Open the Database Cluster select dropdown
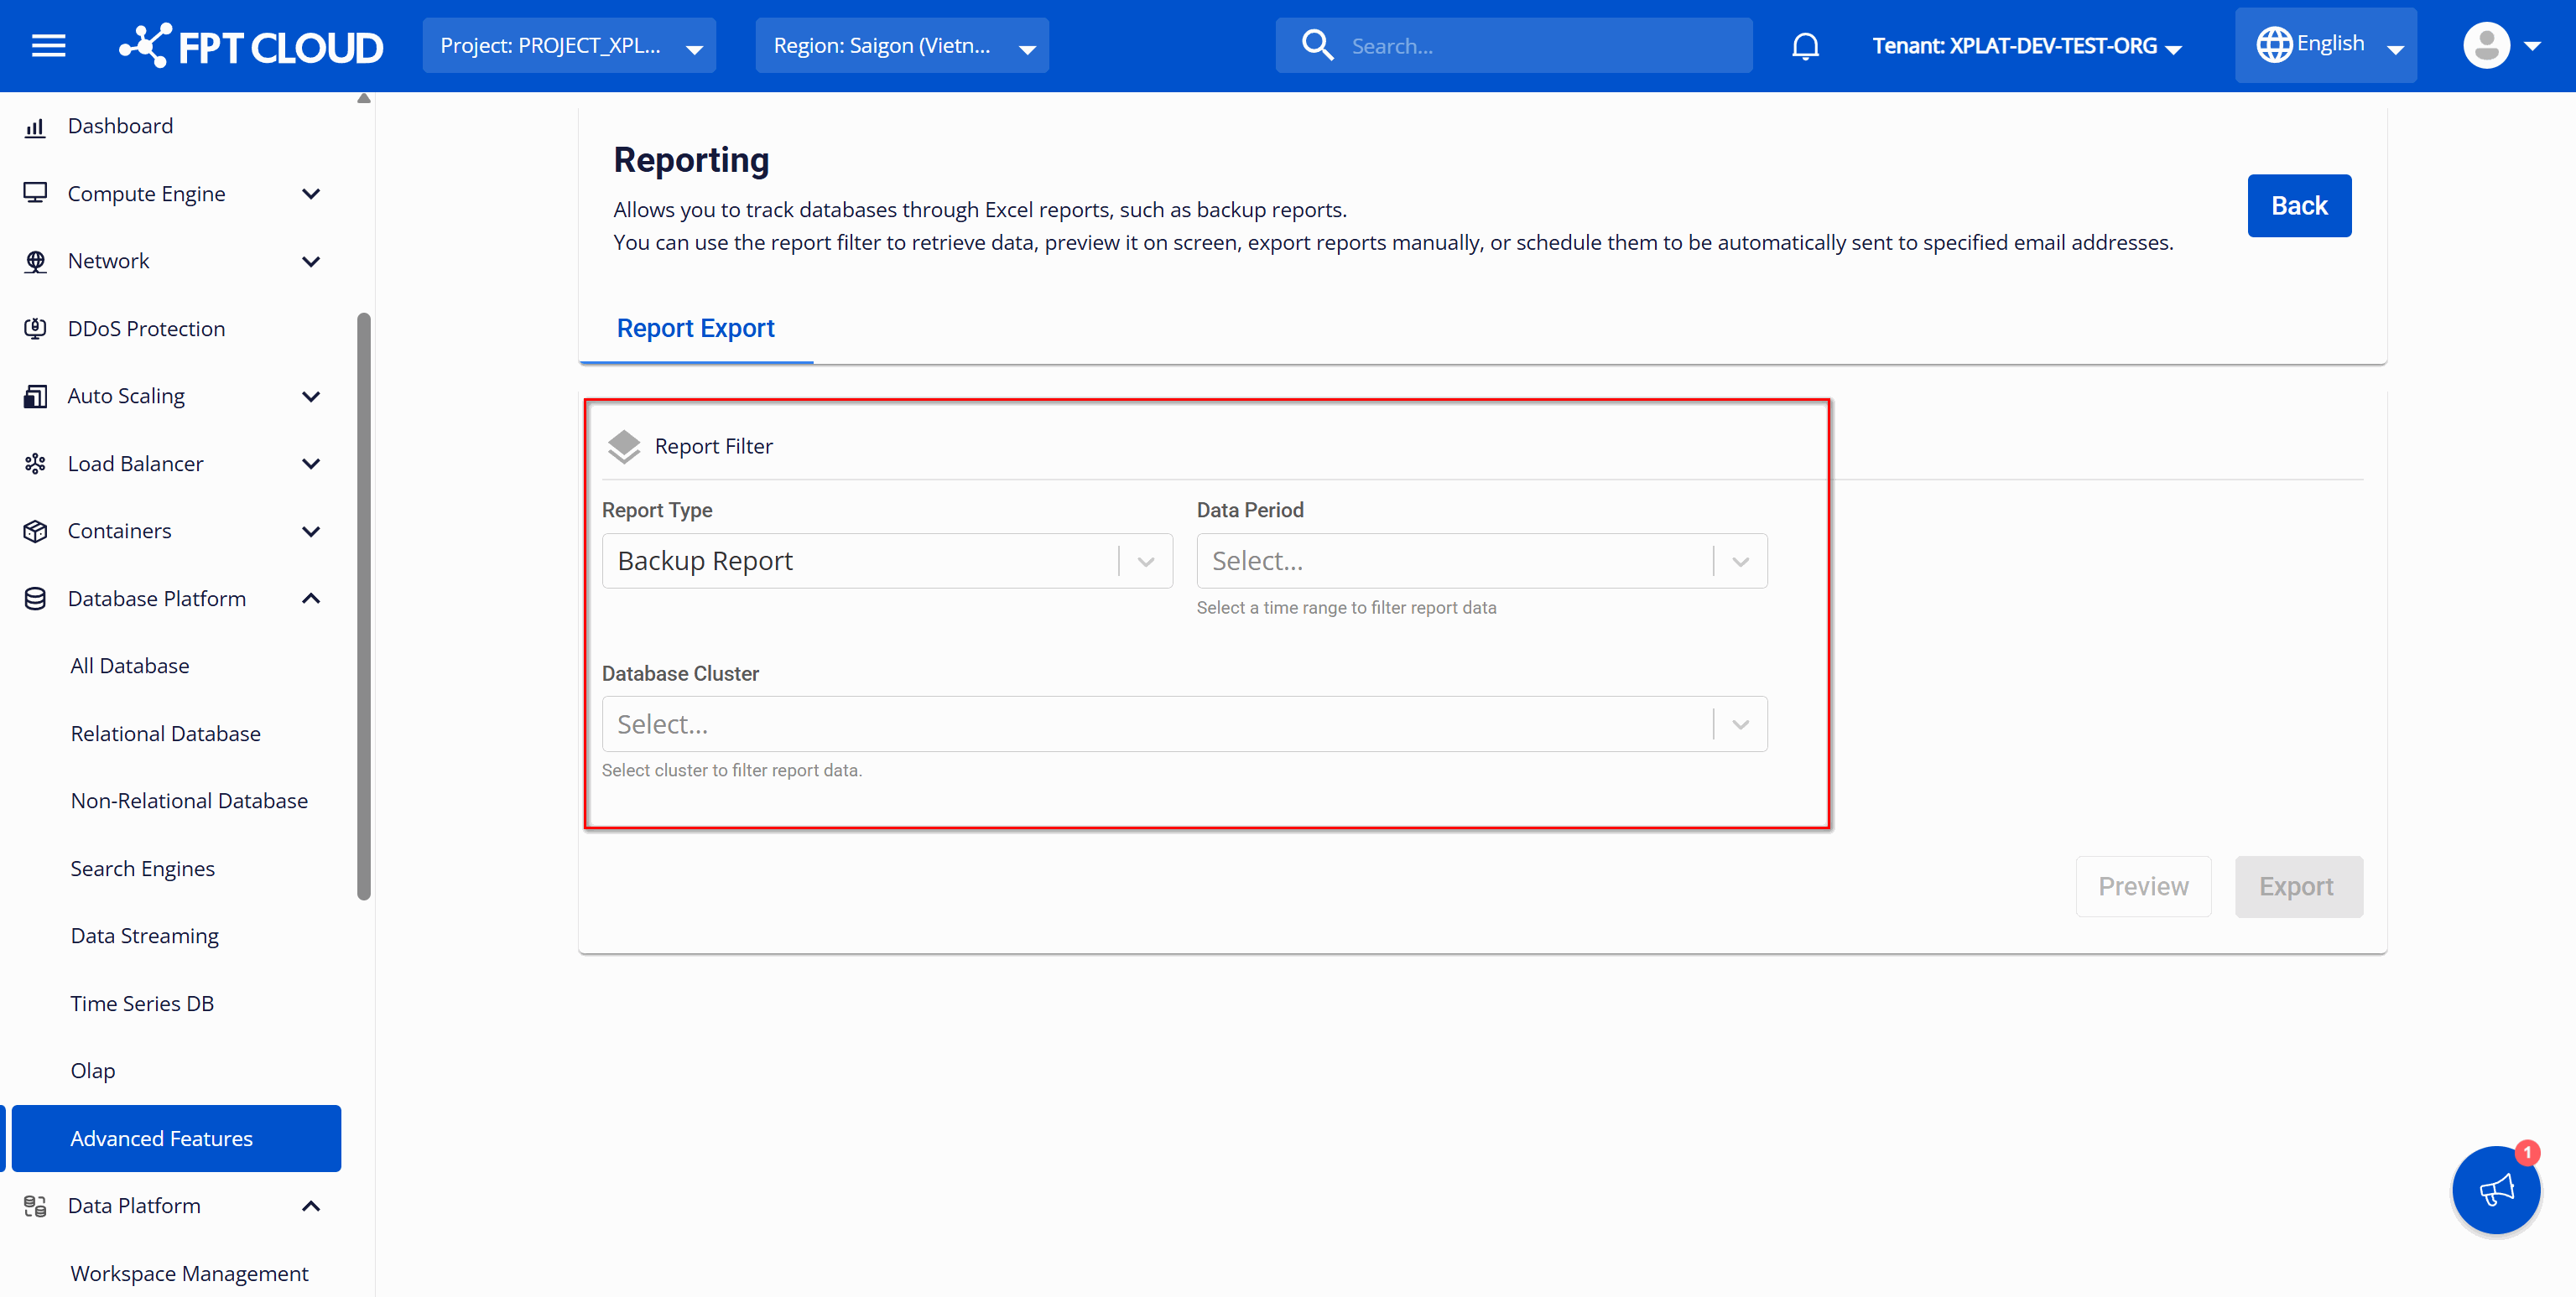The height and width of the screenshot is (1297, 2576). 1185,724
